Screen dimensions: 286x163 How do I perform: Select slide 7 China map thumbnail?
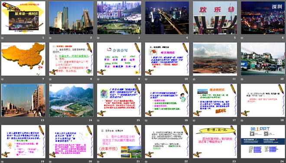coord(23,59)
